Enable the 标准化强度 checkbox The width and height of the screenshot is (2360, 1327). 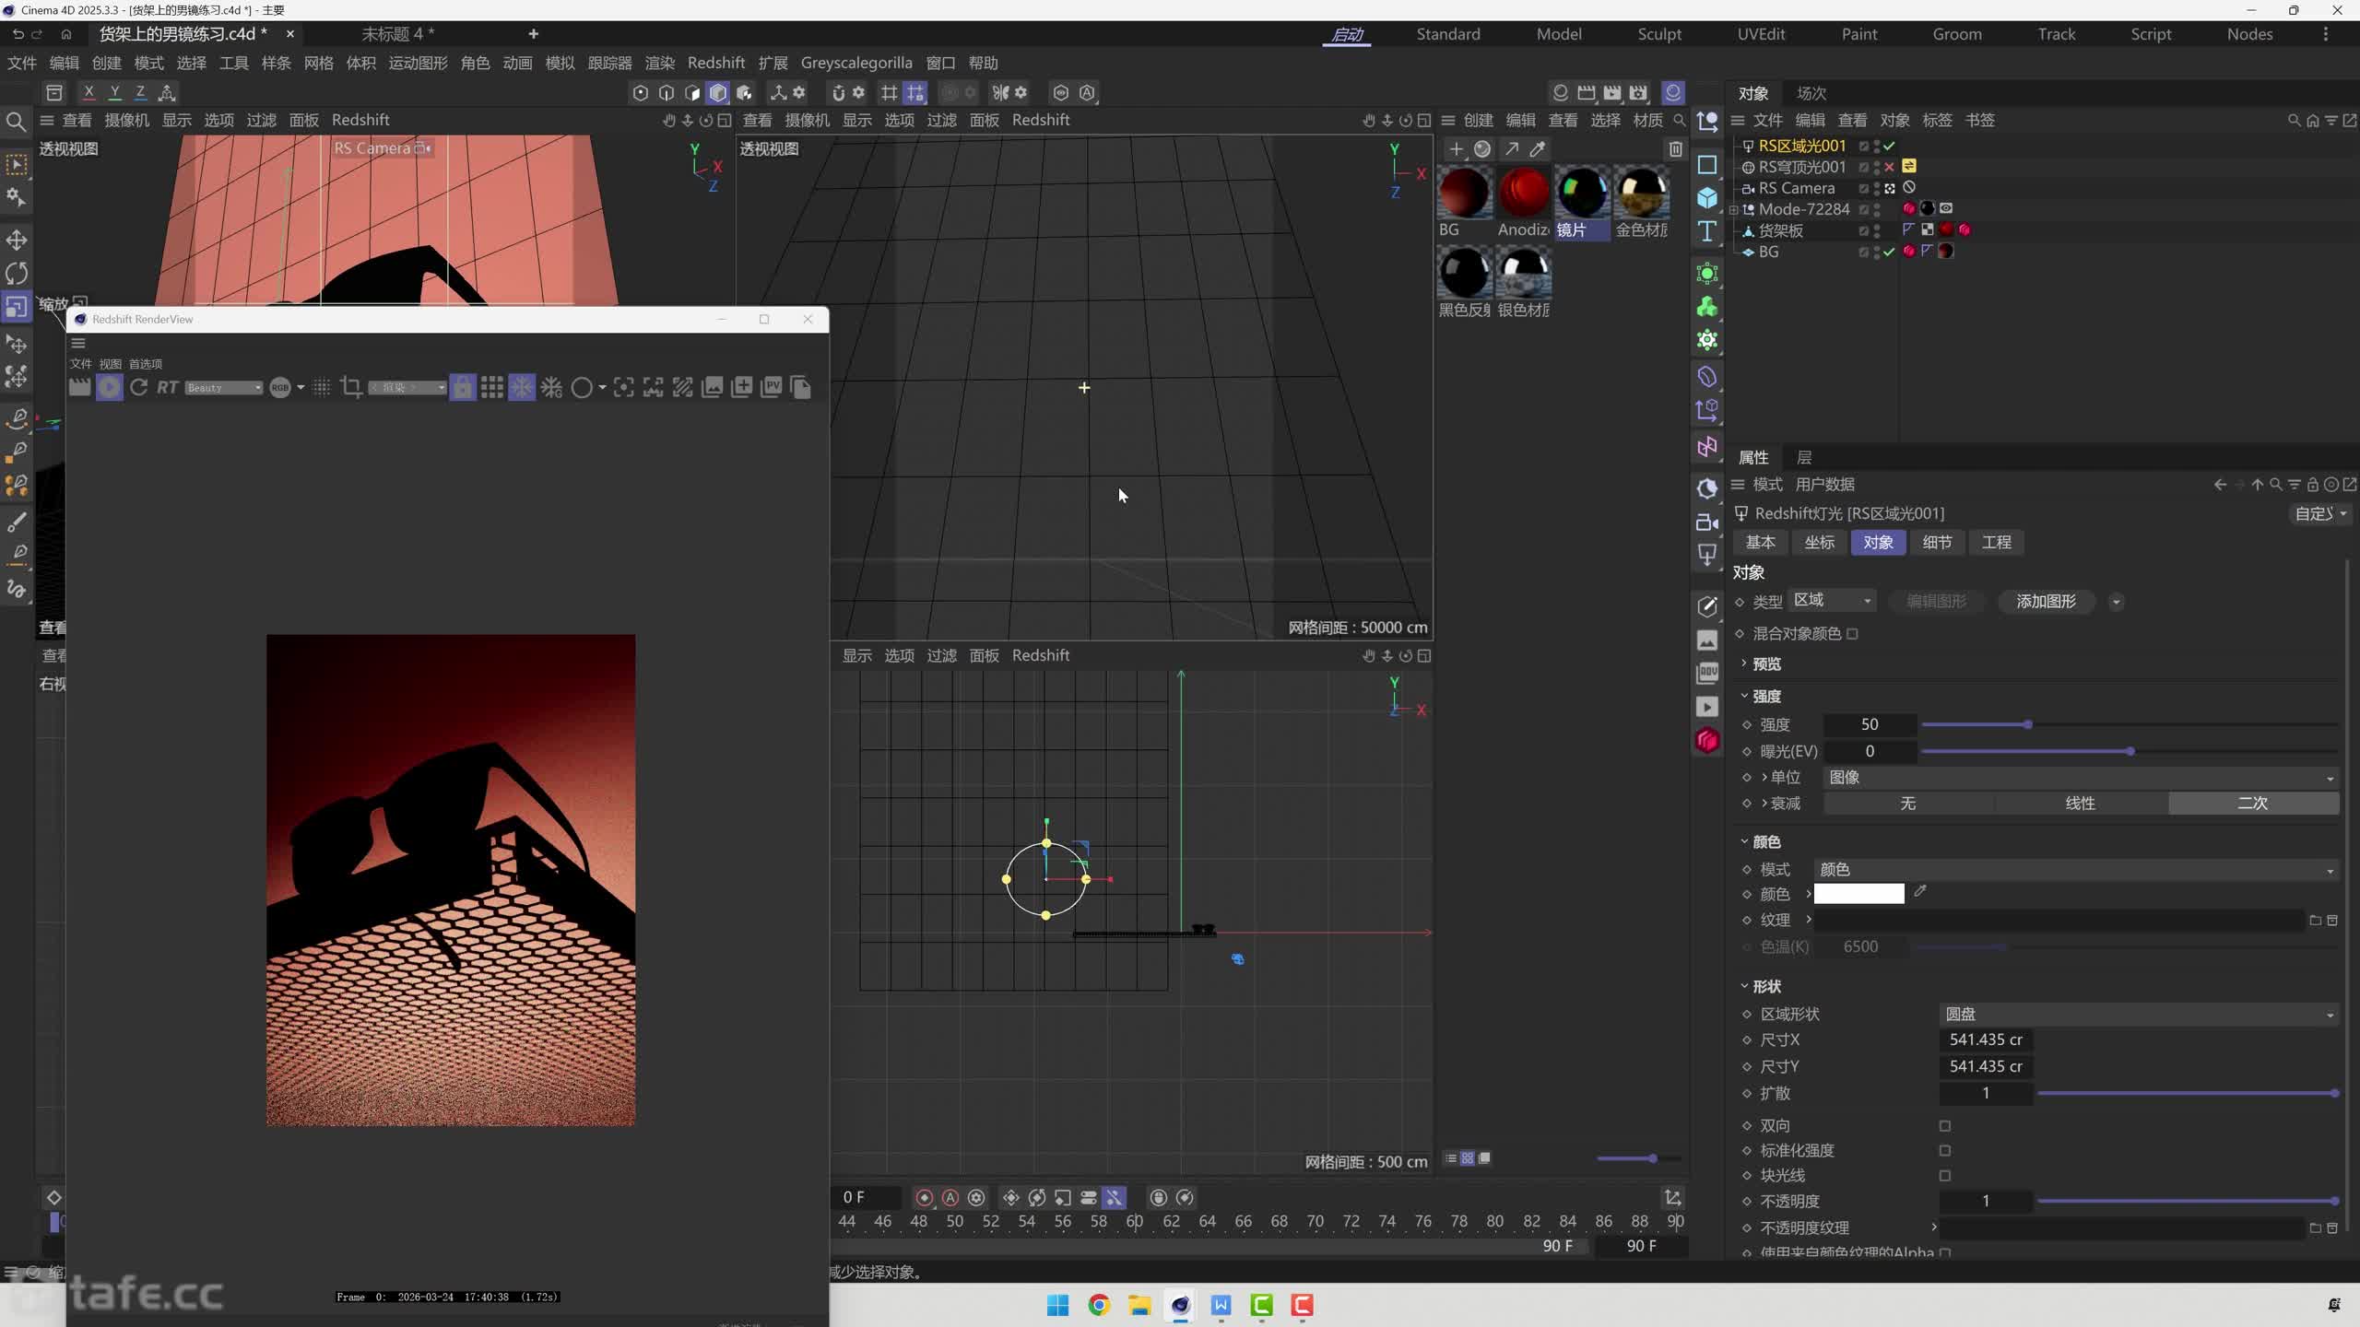pos(1945,1151)
